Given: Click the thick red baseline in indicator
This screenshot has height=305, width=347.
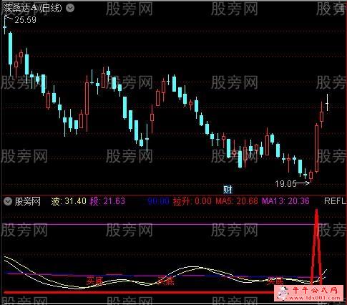Looking at the screenshot, I should (x=138, y=292).
